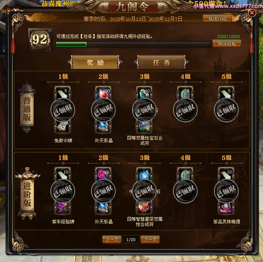Switch to the 任务 tab
This screenshot has width=263, height=262.
161,62
